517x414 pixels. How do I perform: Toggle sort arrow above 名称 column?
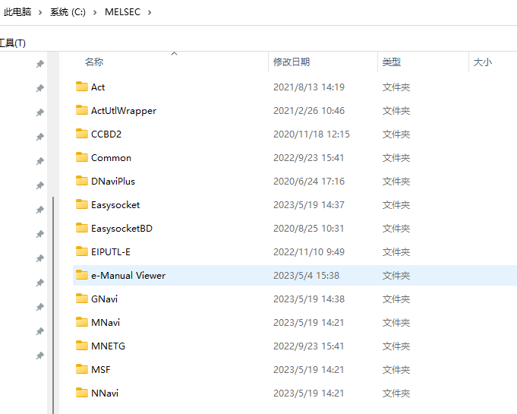tap(175, 53)
